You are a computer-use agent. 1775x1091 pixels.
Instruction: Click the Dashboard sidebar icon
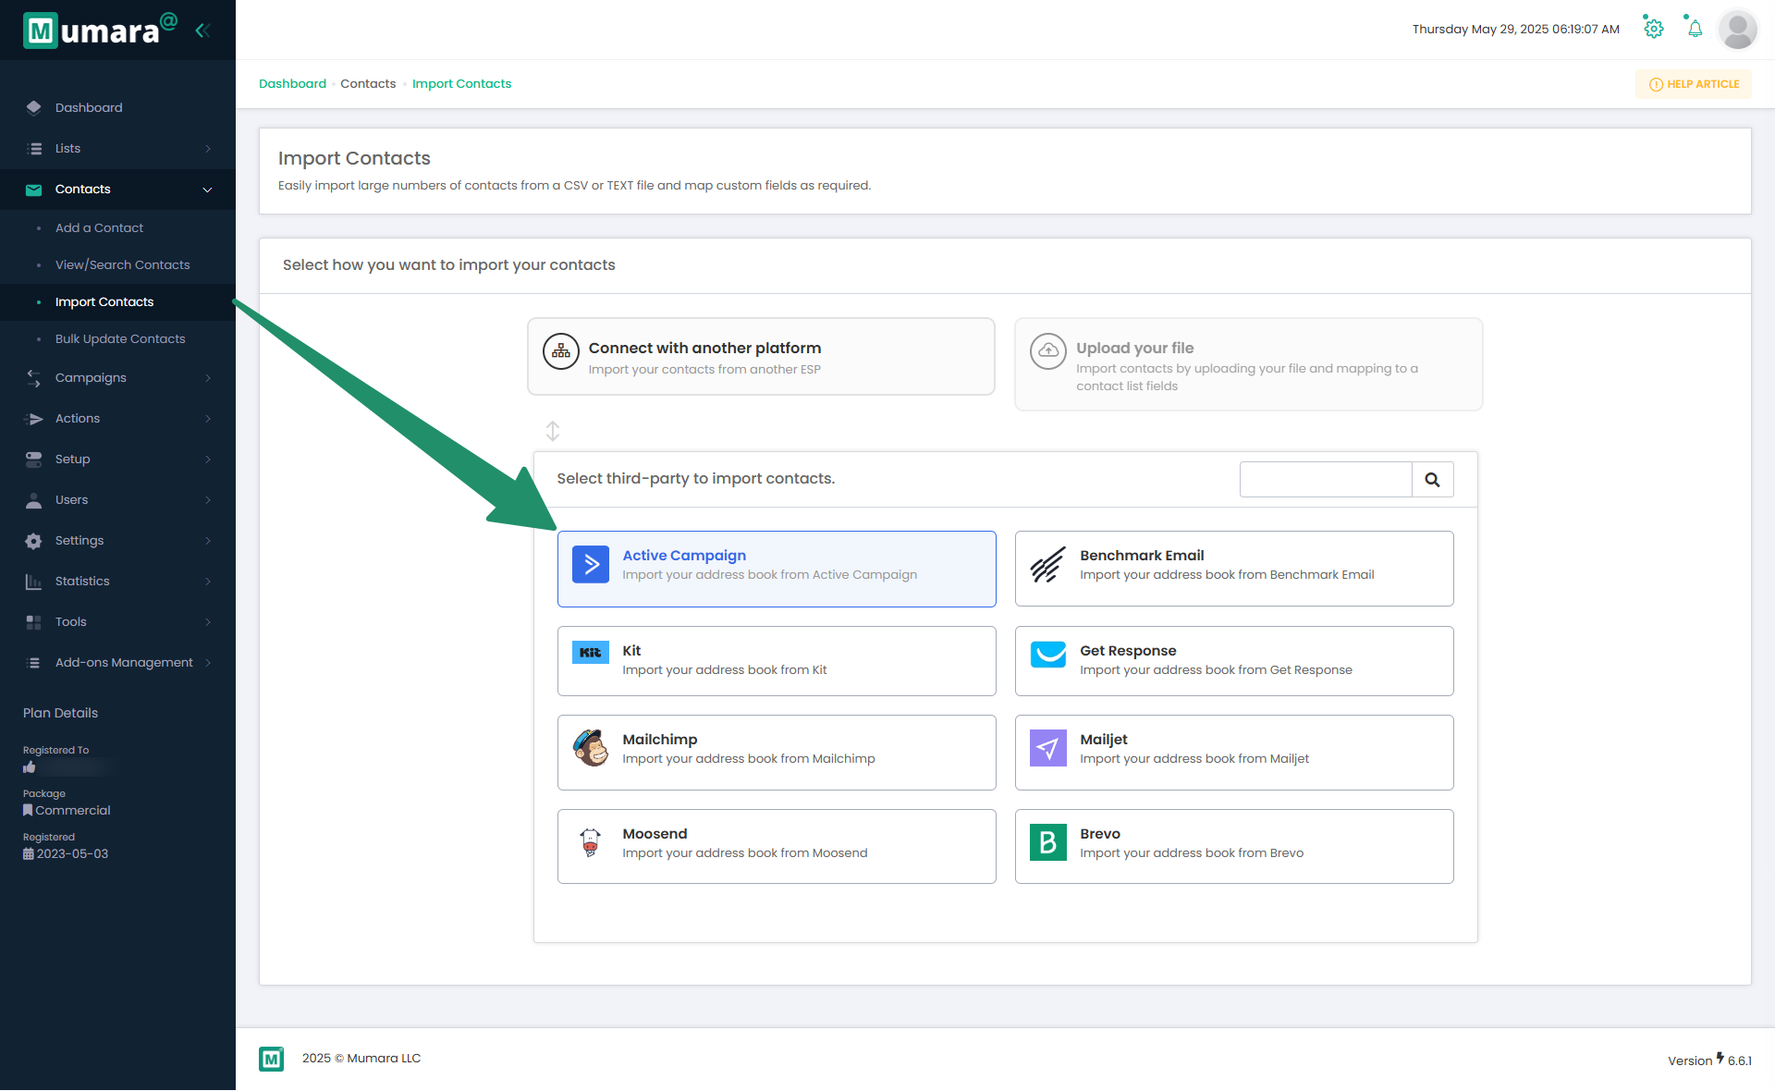pos(34,107)
